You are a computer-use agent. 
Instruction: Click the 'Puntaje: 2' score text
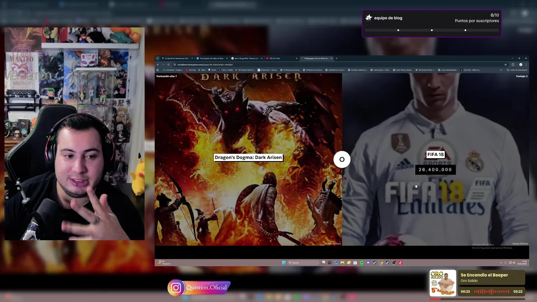tap(521, 76)
